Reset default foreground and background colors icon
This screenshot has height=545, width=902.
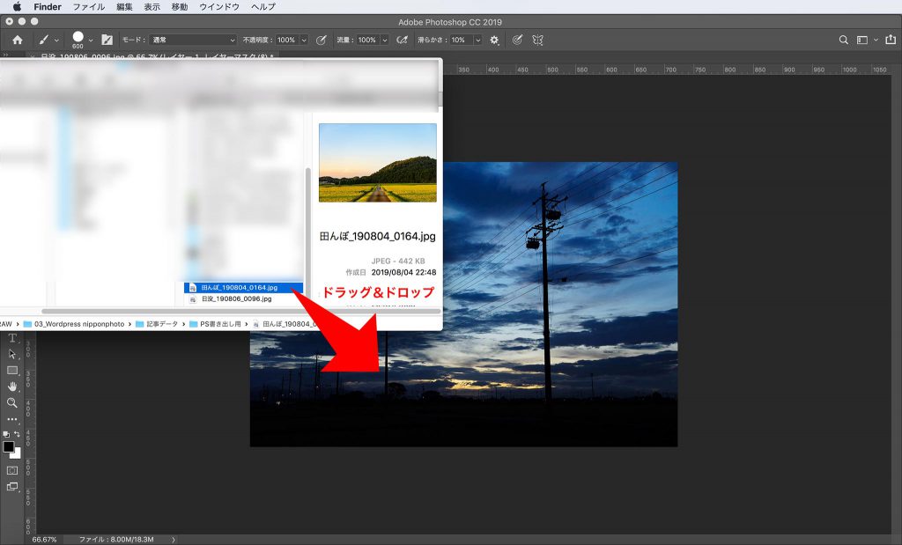tap(6, 434)
